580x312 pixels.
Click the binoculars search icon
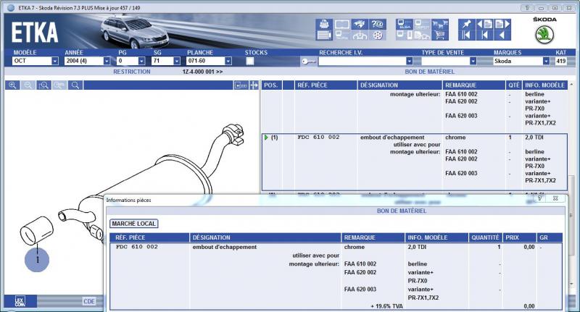[360, 24]
